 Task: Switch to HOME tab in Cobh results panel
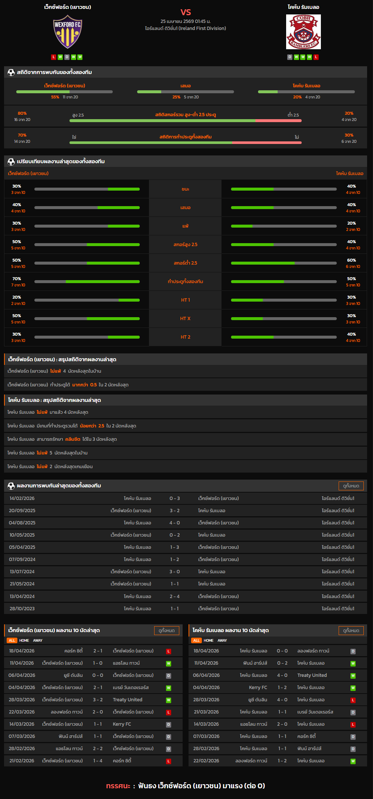[x=208, y=641]
